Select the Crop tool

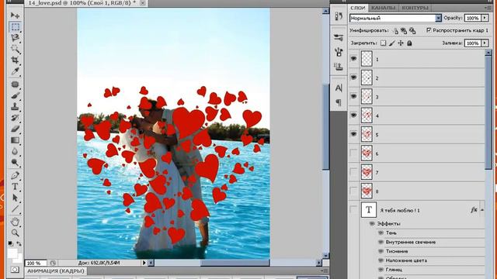15,60
